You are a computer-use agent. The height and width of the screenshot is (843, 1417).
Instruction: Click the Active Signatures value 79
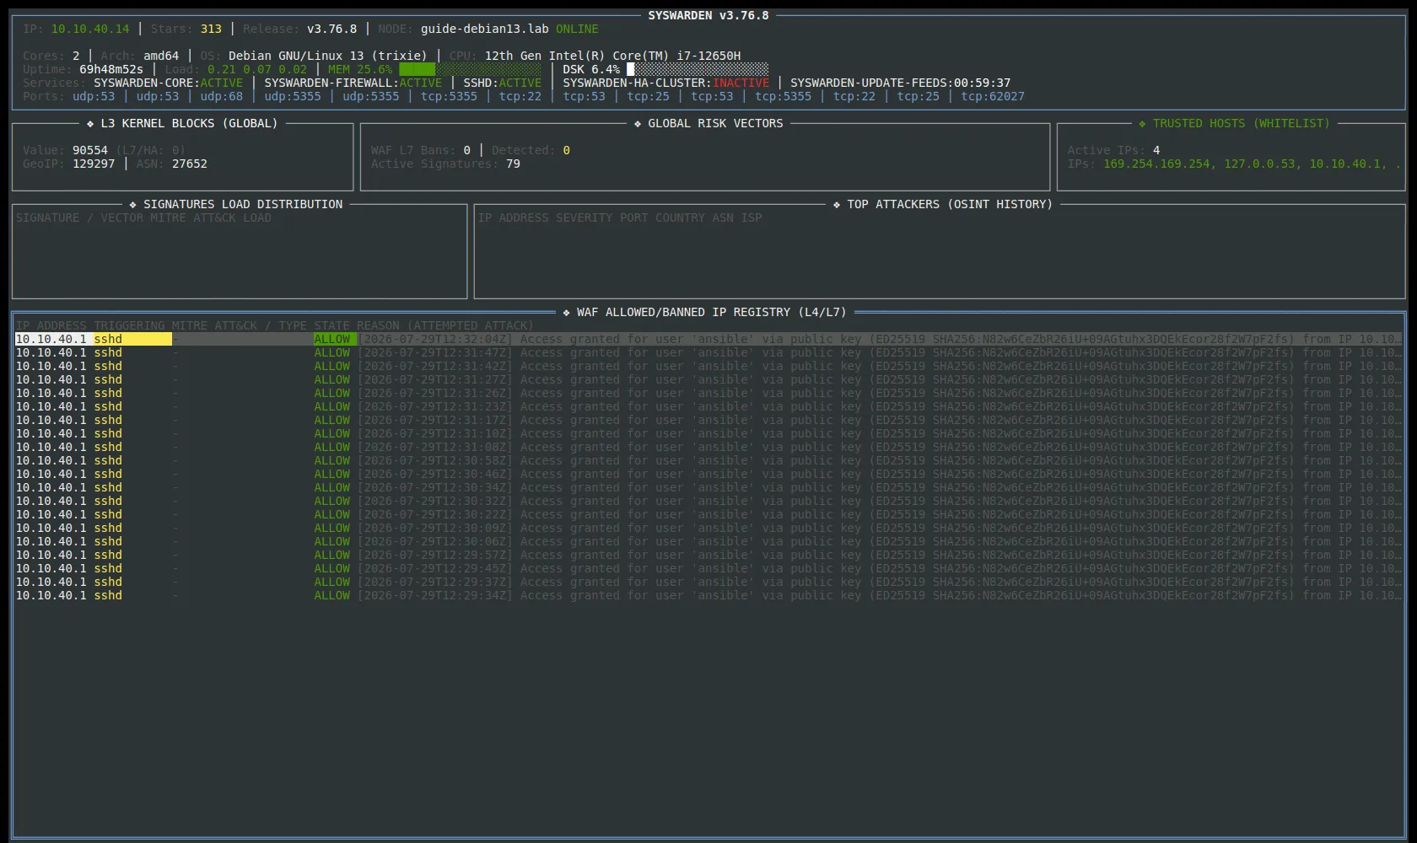(x=513, y=164)
